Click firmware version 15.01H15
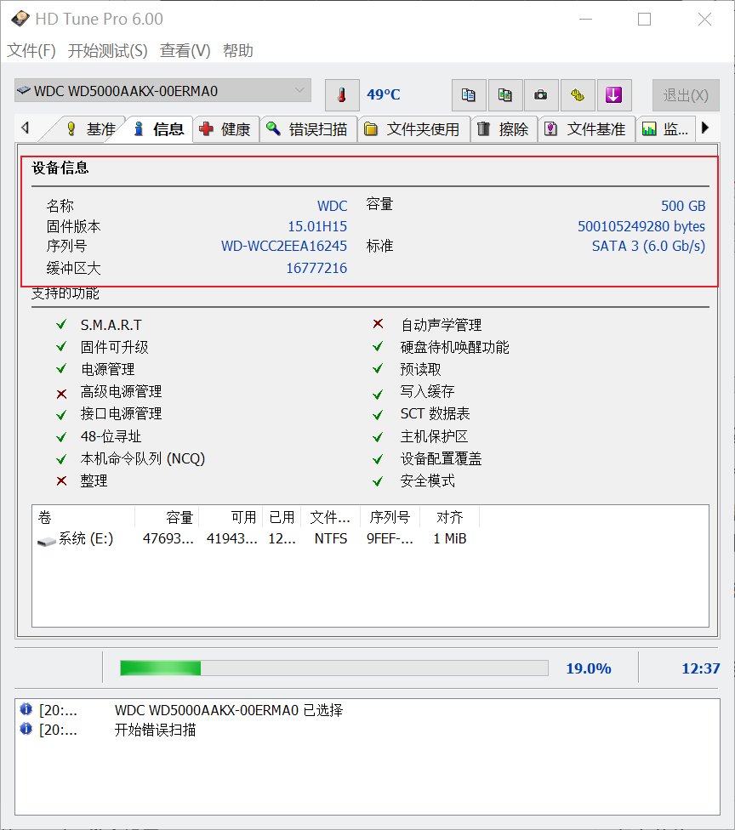This screenshot has width=735, height=830. pyautogui.click(x=317, y=226)
